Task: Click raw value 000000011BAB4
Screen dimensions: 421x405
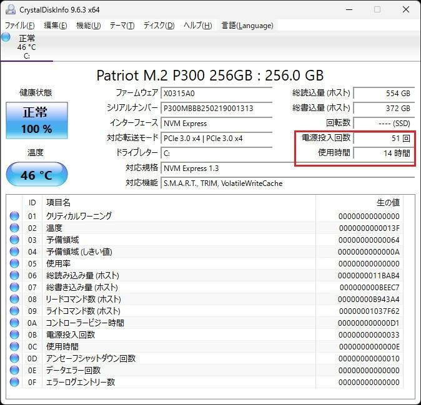Action: (x=369, y=275)
